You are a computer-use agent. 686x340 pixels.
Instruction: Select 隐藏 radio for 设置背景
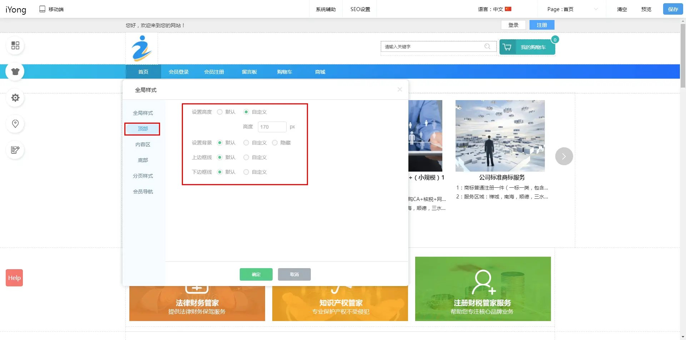click(x=275, y=143)
